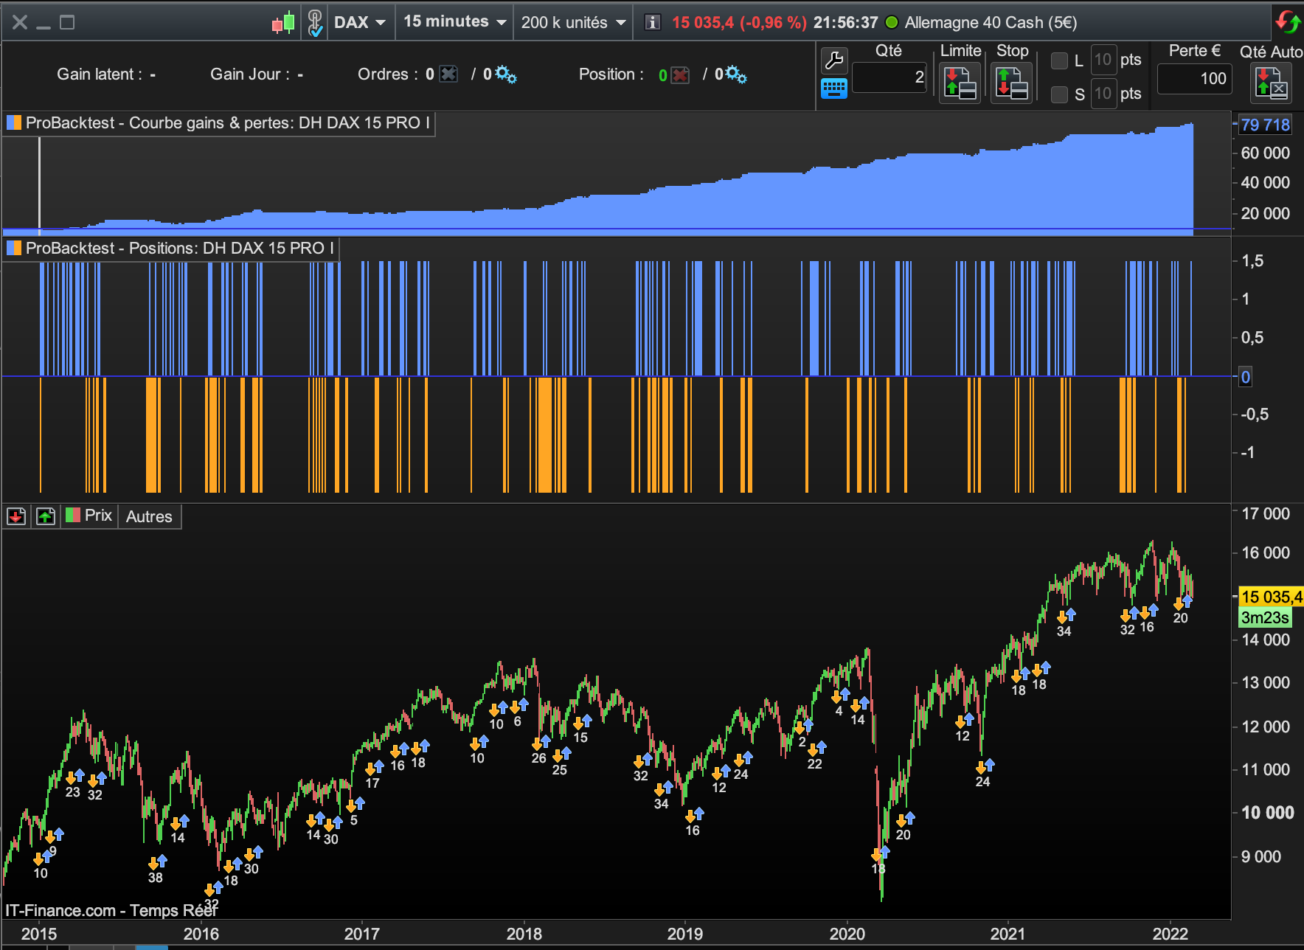Click the Gain Jour label
The height and width of the screenshot is (950, 1304).
pyautogui.click(x=249, y=74)
